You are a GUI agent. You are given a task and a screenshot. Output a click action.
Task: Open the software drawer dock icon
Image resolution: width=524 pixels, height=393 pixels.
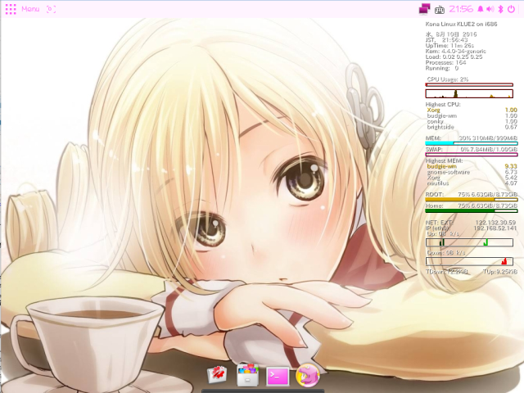click(x=247, y=375)
